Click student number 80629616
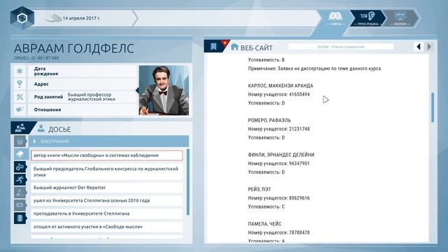The image size is (448, 252). (299, 198)
